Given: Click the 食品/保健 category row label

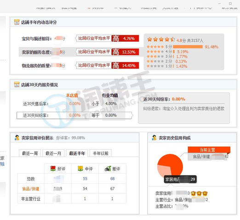Looking at the screenshot, I should pos(31,189).
